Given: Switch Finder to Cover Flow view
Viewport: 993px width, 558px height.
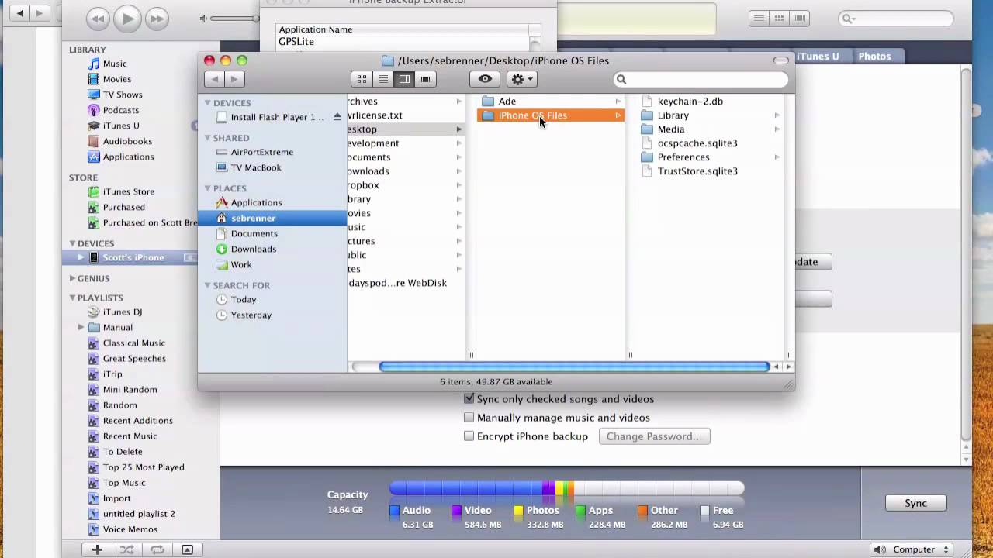Looking at the screenshot, I should [x=425, y=79].
